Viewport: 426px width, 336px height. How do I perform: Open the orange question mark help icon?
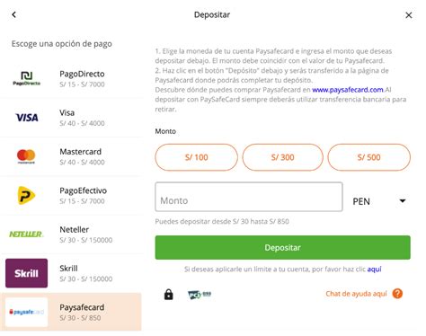pyautogui.click(x=397, y=294)
